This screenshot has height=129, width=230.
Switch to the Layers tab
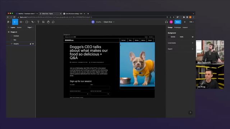[x=13, y=27]
